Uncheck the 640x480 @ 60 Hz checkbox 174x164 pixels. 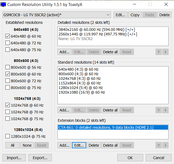(8, 36)
